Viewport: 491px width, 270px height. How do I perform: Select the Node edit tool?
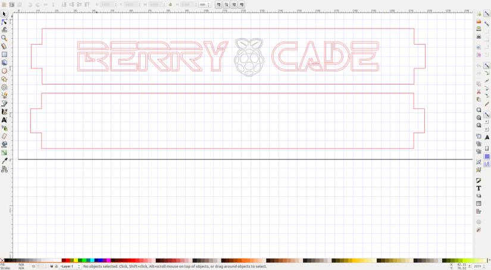pyautogui.click(x=4, y=22)
